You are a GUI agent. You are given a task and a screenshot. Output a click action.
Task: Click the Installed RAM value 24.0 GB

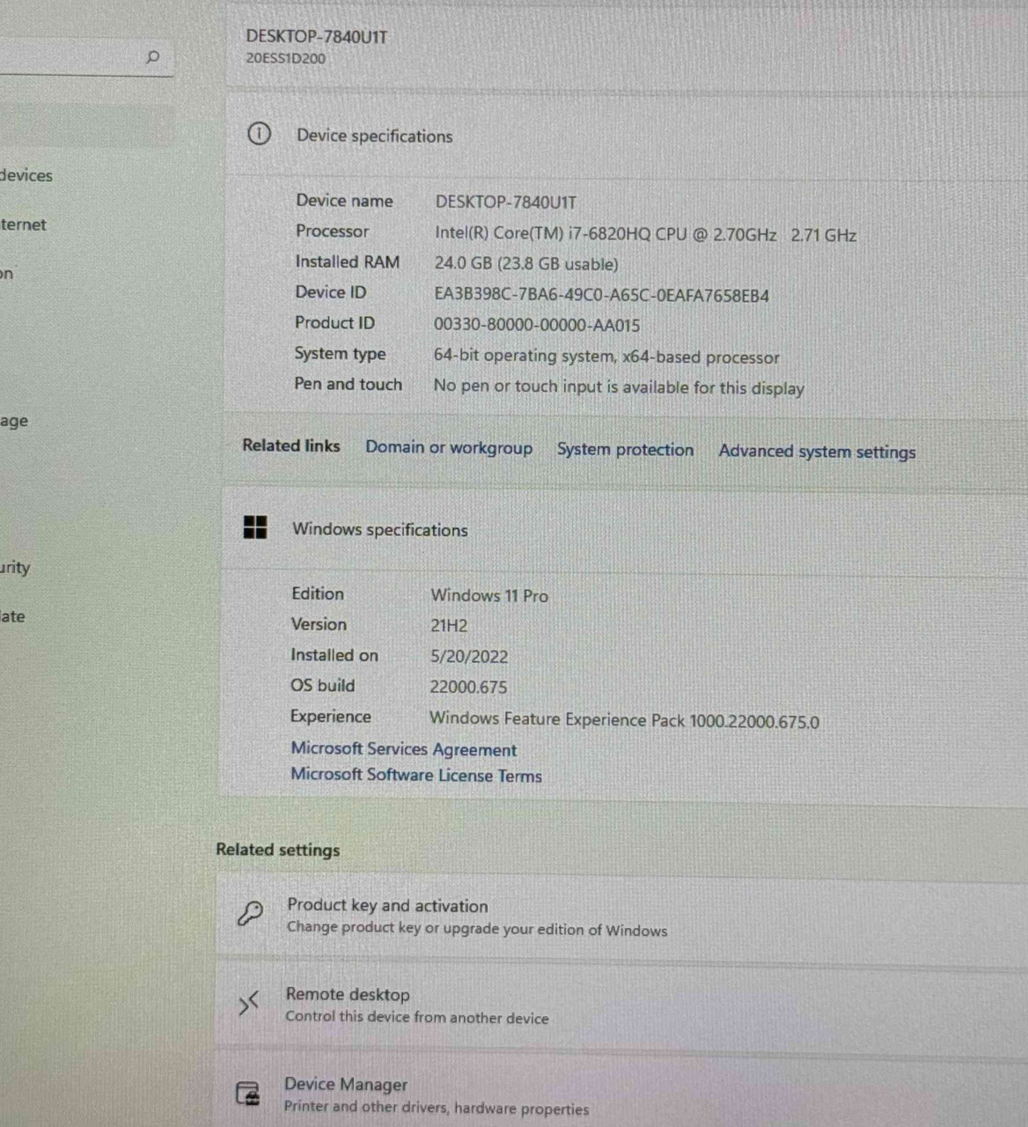[526, 263]
